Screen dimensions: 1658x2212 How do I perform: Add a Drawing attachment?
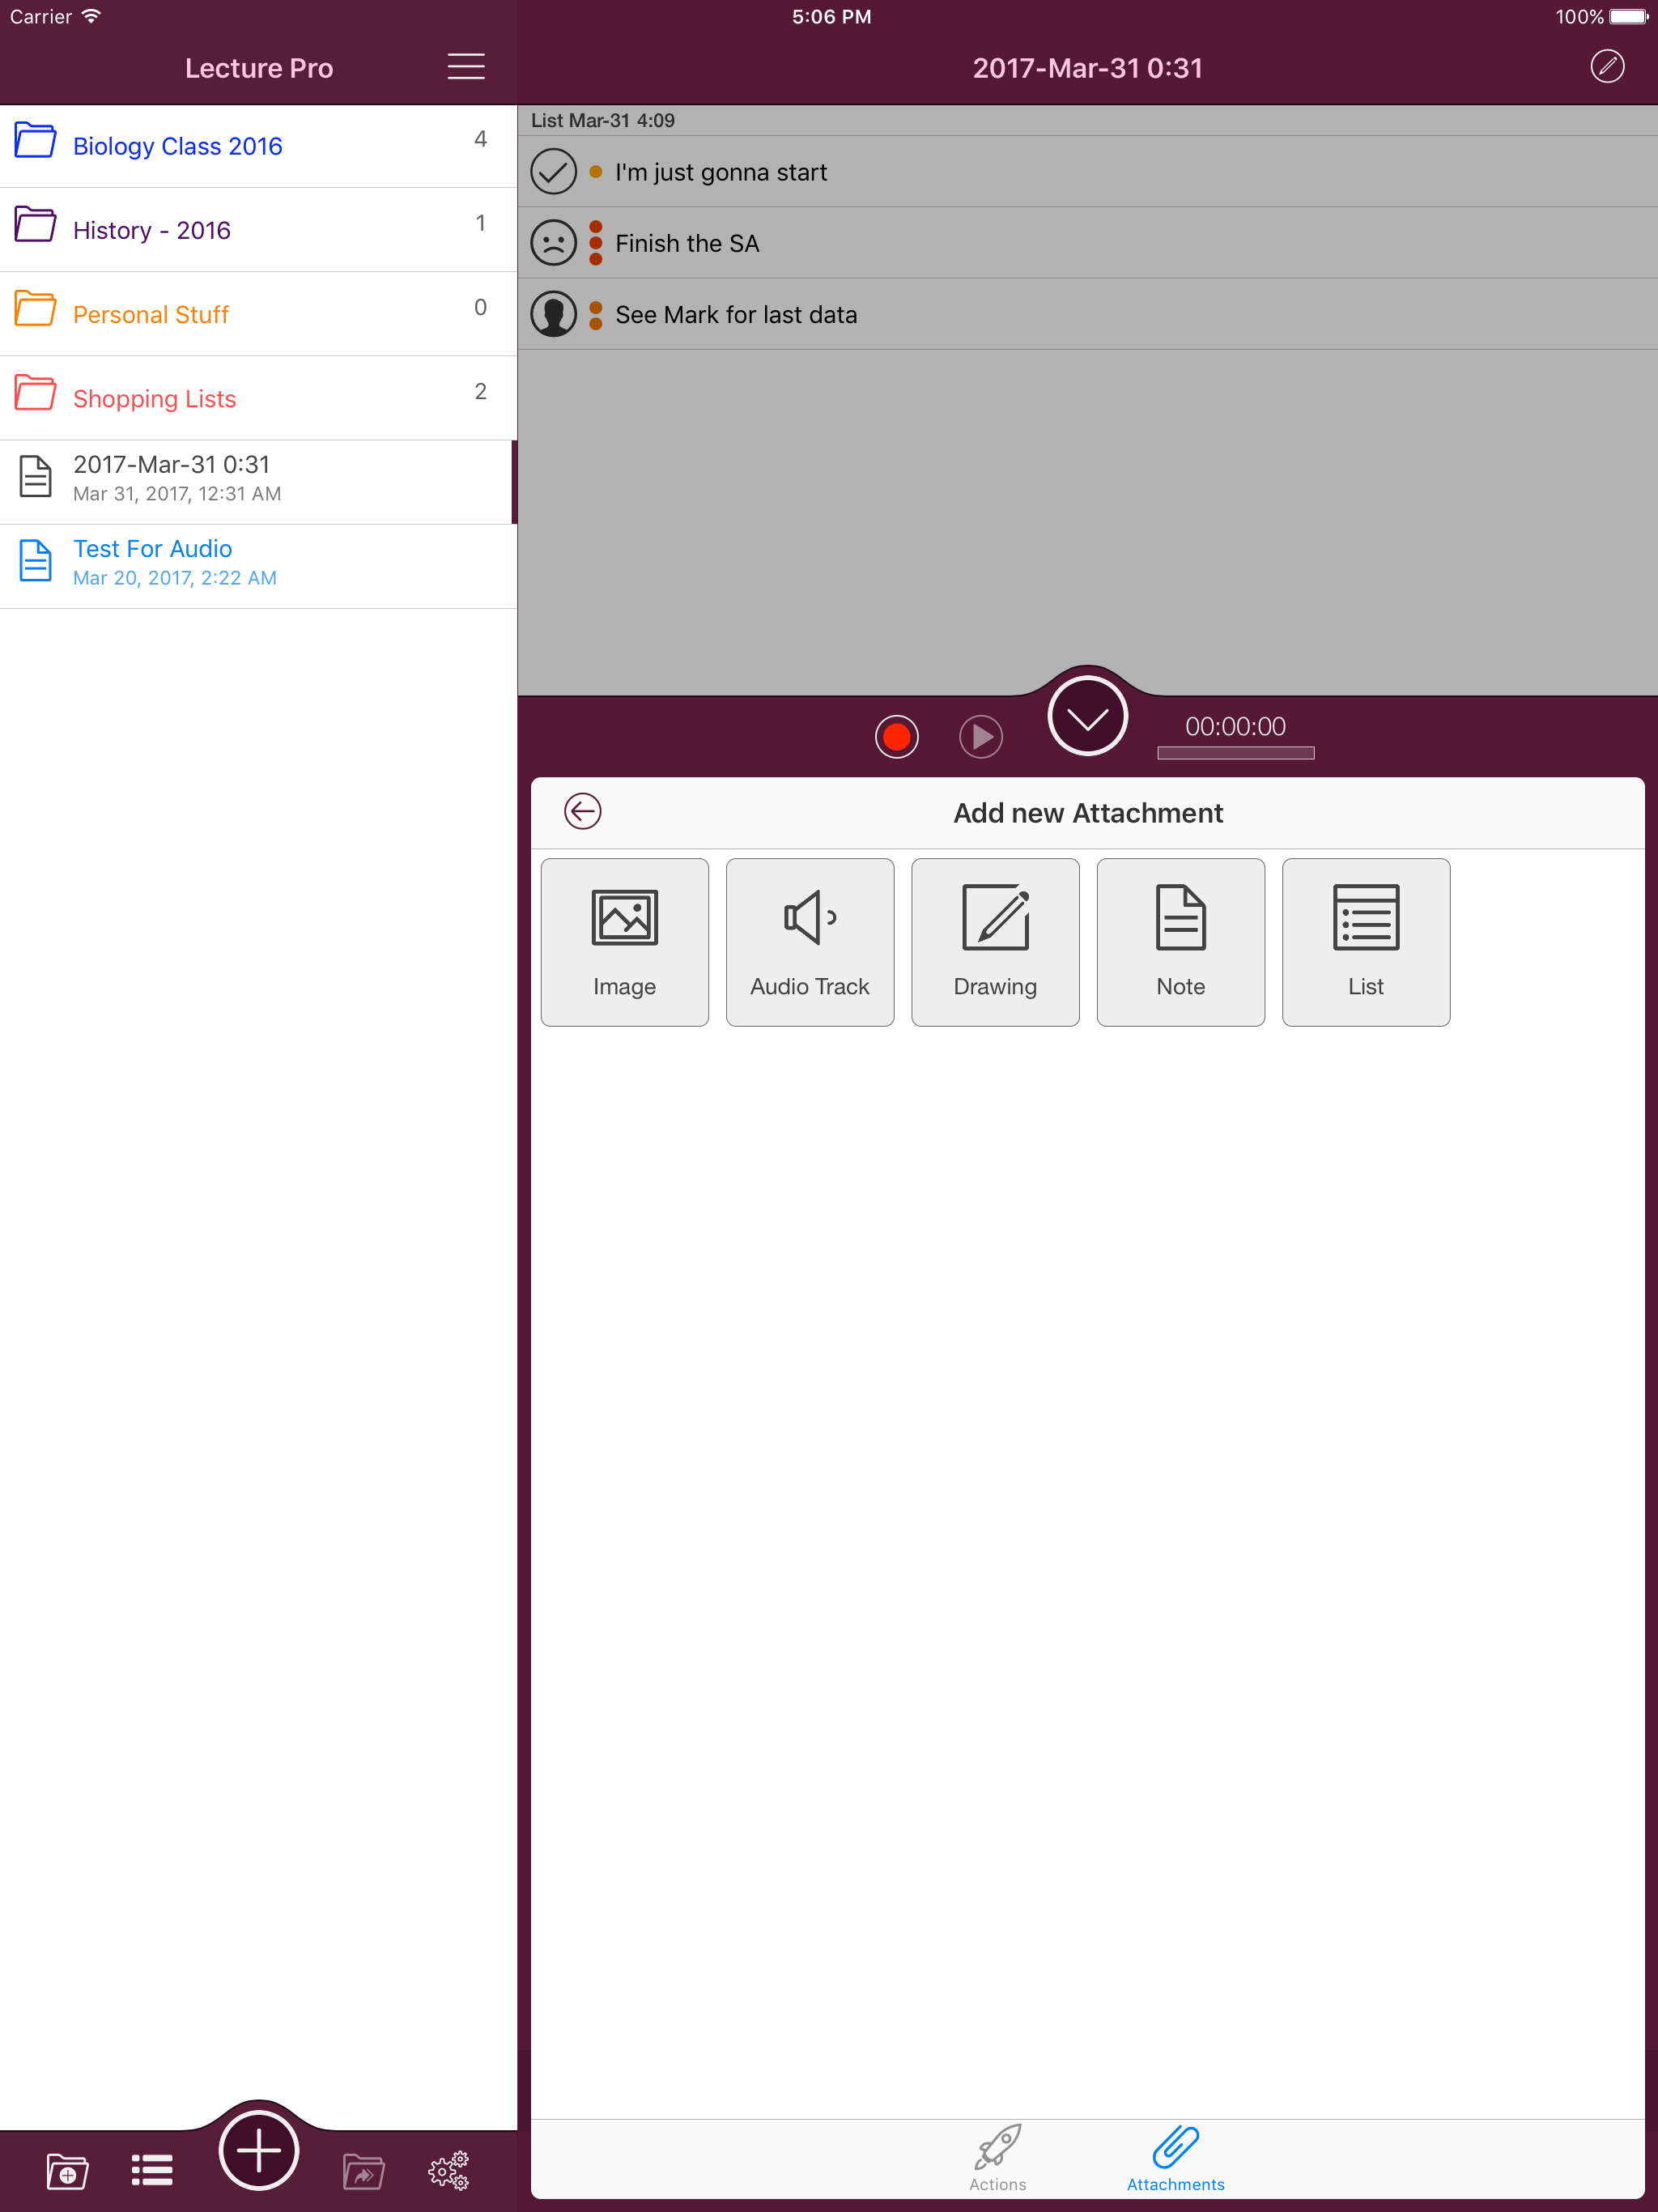(x=994, y=941)
